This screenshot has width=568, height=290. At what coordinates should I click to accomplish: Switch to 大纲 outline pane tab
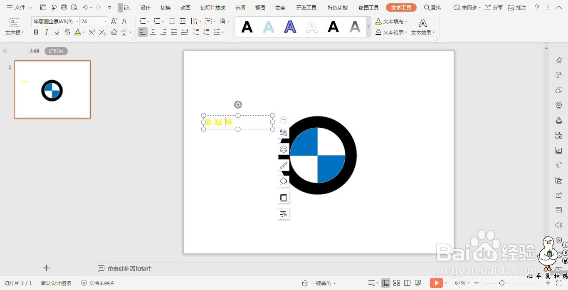click(34, 51)
